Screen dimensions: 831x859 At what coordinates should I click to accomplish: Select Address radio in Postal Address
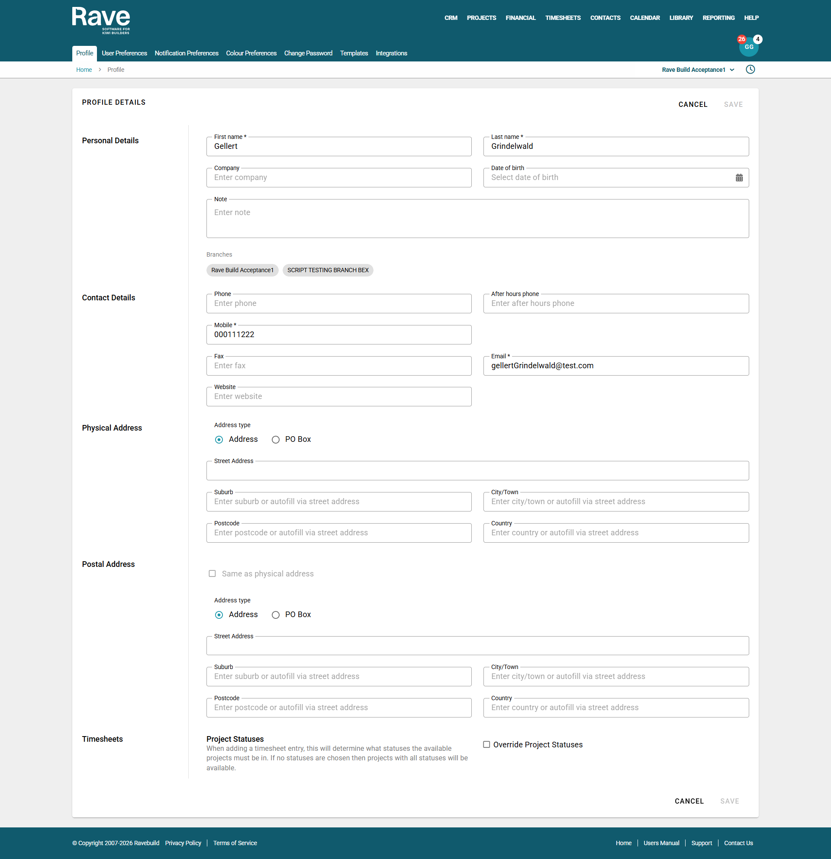(x=219, y=615)
